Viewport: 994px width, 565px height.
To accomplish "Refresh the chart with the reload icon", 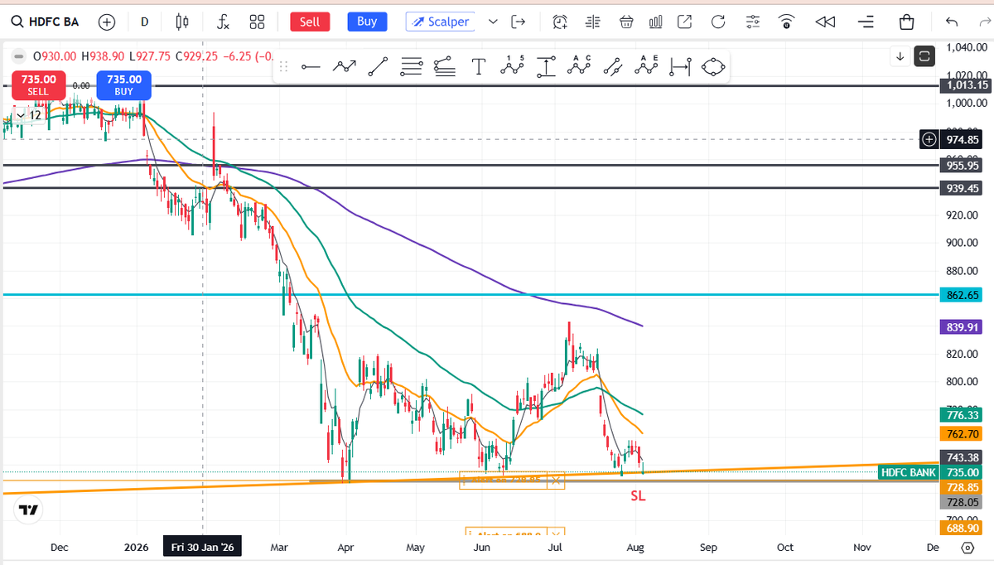I will [x=718, y=22].
